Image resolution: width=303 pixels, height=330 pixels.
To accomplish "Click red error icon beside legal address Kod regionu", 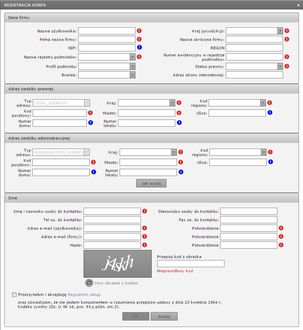I will coord(270,103).
